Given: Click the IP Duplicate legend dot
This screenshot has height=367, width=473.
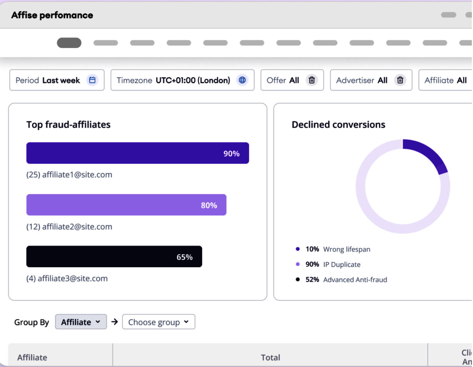Looking at the screenshot, I should pos(298,265).
